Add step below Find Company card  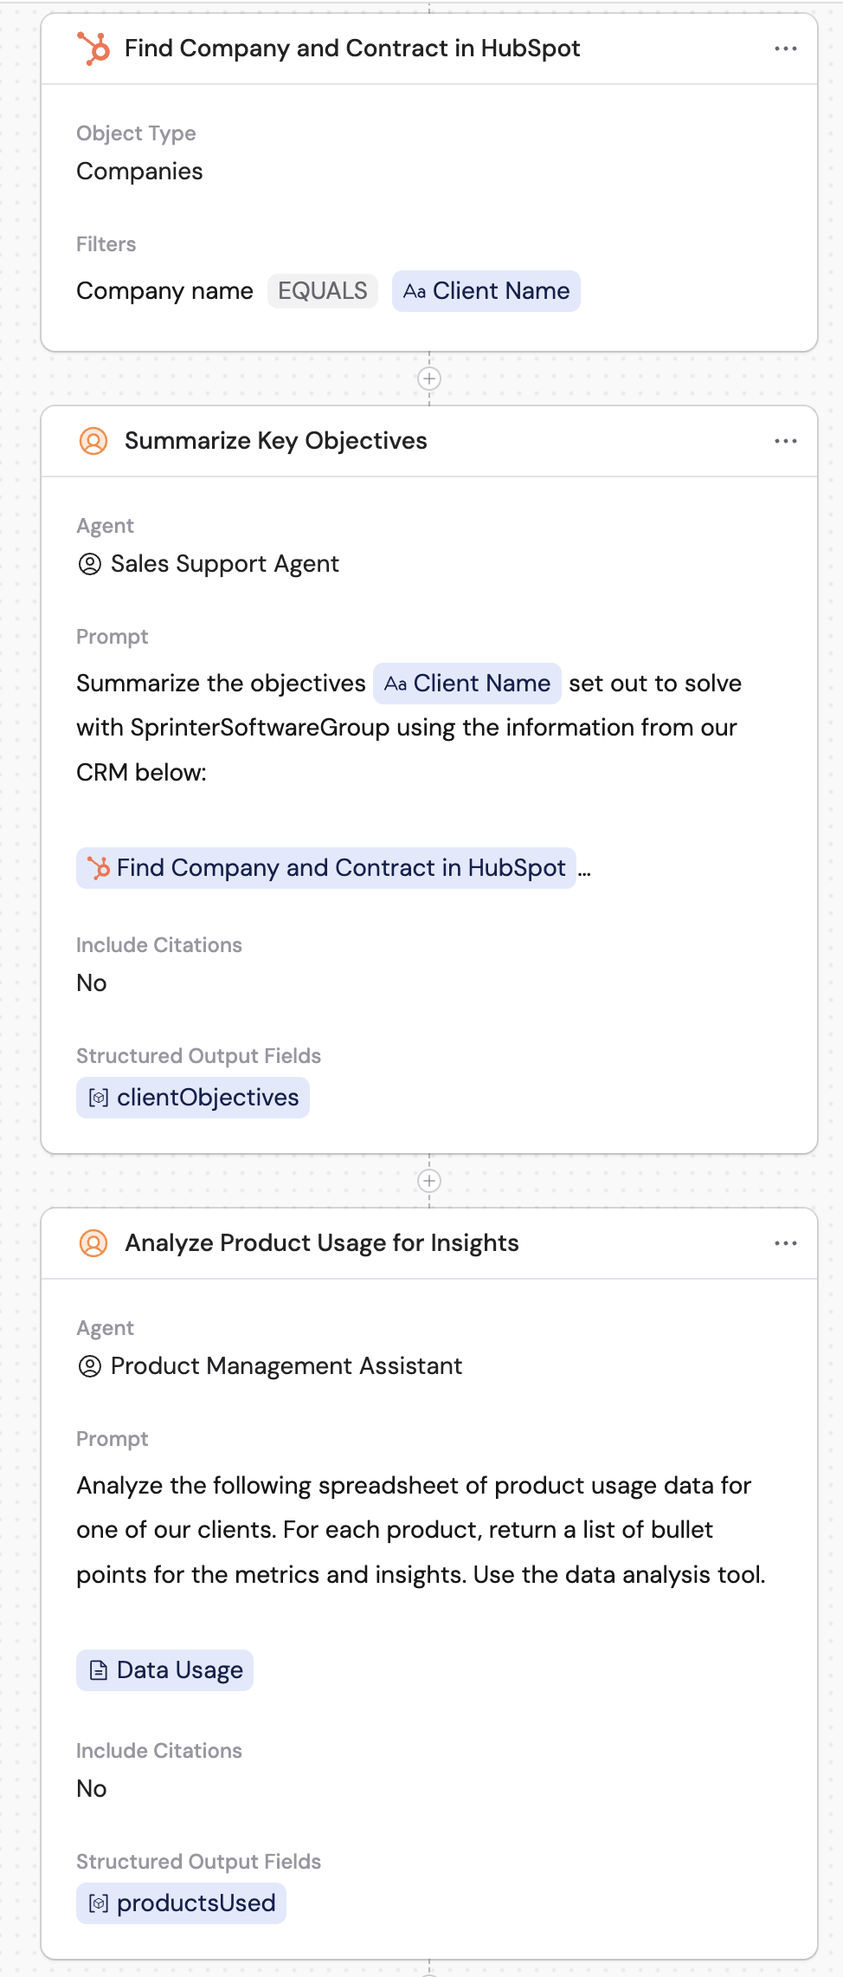pos(429,379)
